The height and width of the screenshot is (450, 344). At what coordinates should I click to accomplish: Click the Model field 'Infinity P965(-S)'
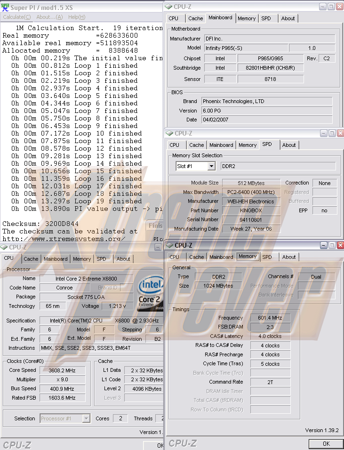click(246, 48)
